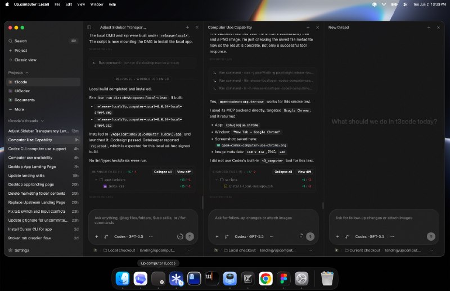Open Install Cursor CLI for app thread
450x291 pixels.
point(43,229)
